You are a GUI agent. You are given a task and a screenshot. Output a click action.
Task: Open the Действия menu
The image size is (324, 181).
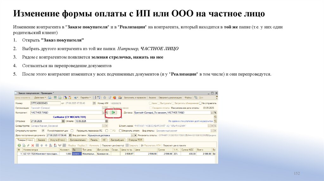pos(40,98)
